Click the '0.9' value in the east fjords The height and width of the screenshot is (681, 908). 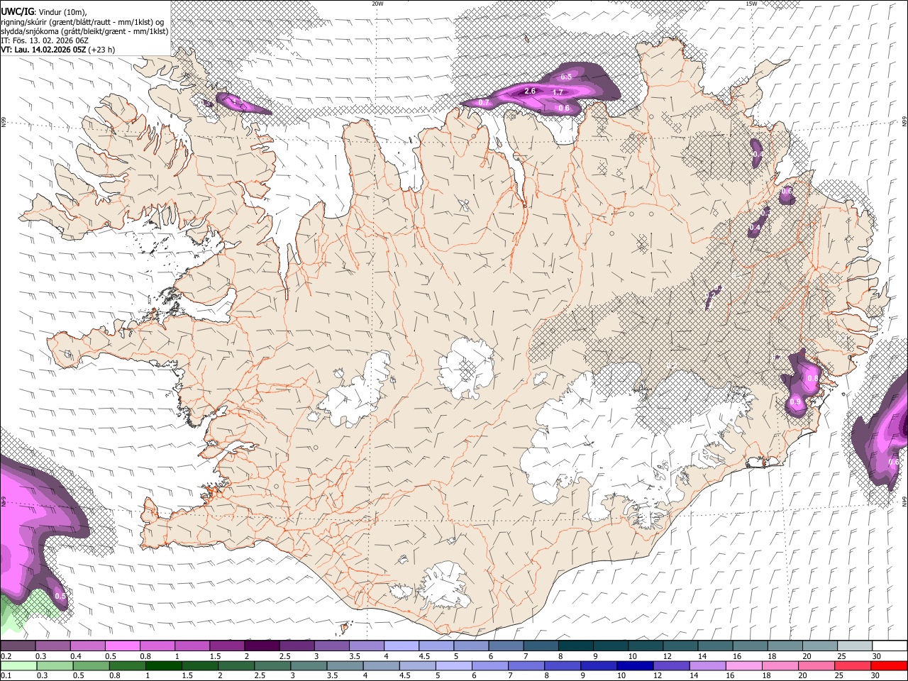click(x=795, y=403)
